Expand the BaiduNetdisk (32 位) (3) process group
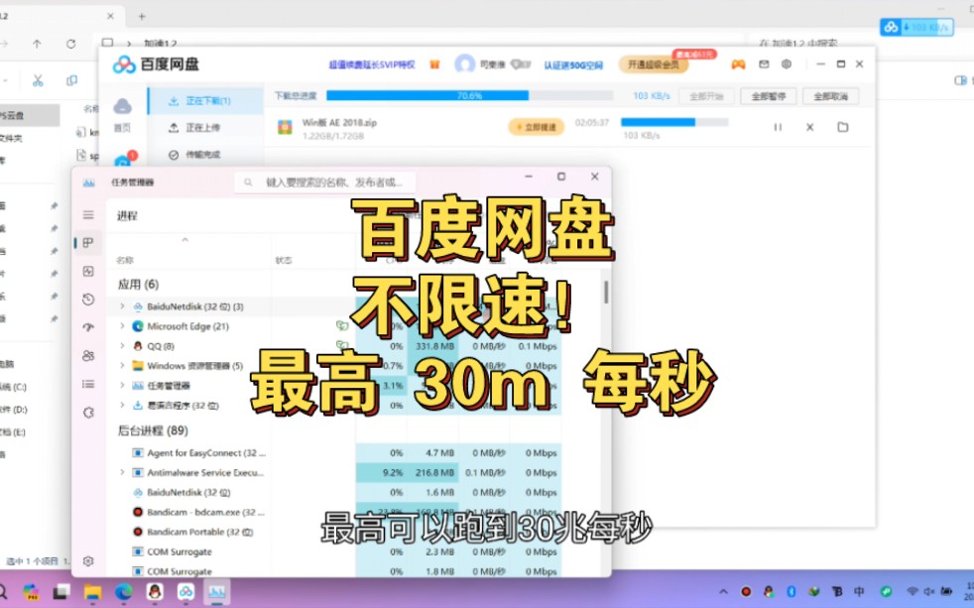 pos(122,306)
